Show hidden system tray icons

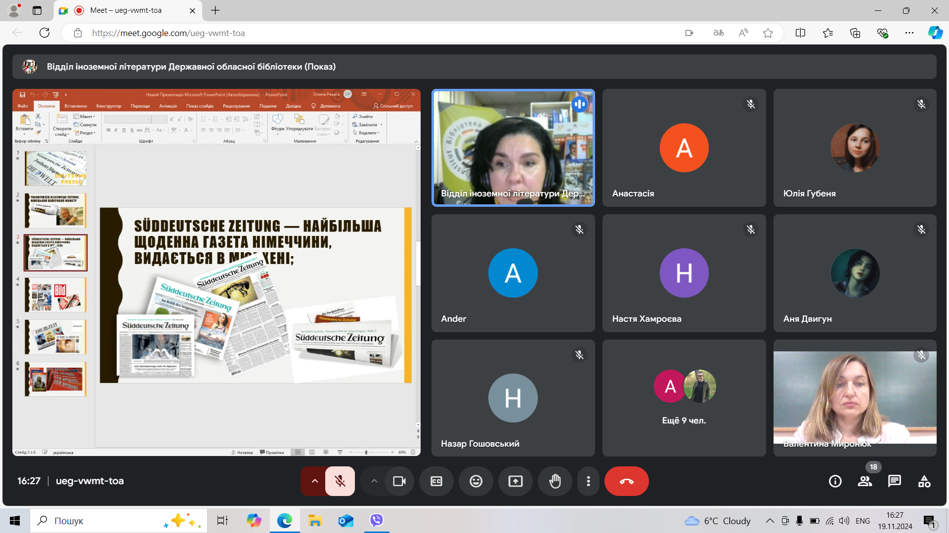click(770, 521)
